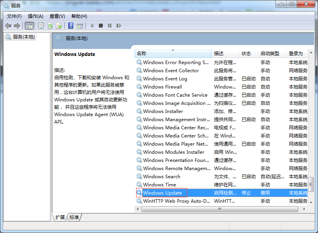This screenshot has height=233, width=318.
Task: Switch to the 扩展 tab
Action: click(x=60, y=217)
